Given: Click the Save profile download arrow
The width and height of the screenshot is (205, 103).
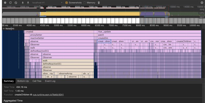Looking at the screenshot, I should 28,3.
